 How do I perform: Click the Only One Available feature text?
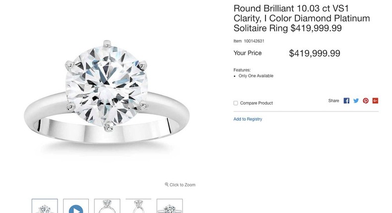256,76
